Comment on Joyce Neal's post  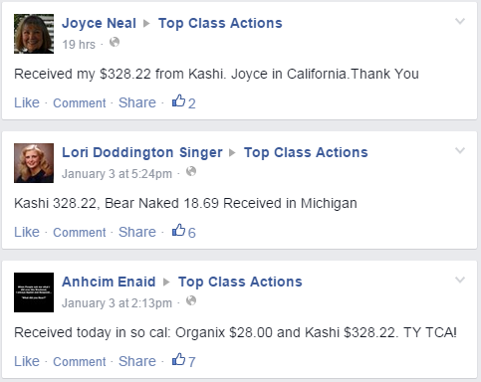(80, 102)
